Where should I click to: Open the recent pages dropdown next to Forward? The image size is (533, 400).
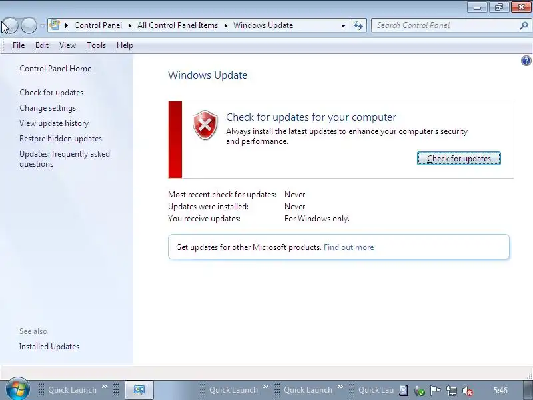(42, 25)
